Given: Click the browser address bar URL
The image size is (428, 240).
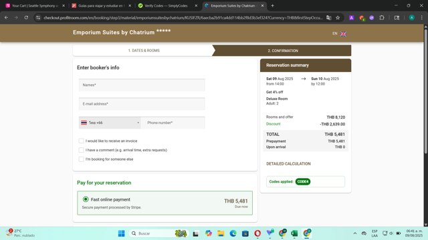Looking at the screenshot, I should tap(183, 18).
